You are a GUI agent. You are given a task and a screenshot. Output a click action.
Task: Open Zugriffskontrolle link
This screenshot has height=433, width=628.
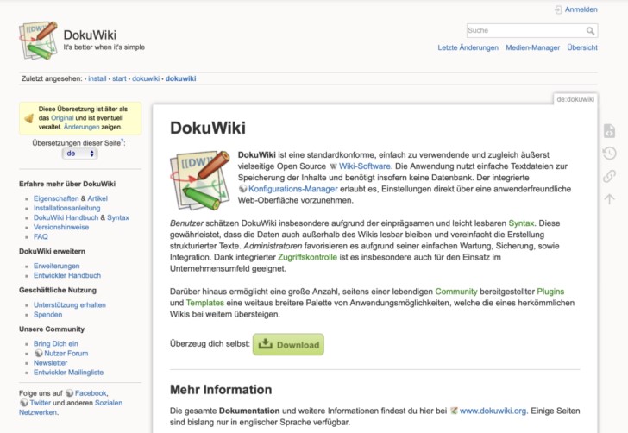tap(308, 257)
